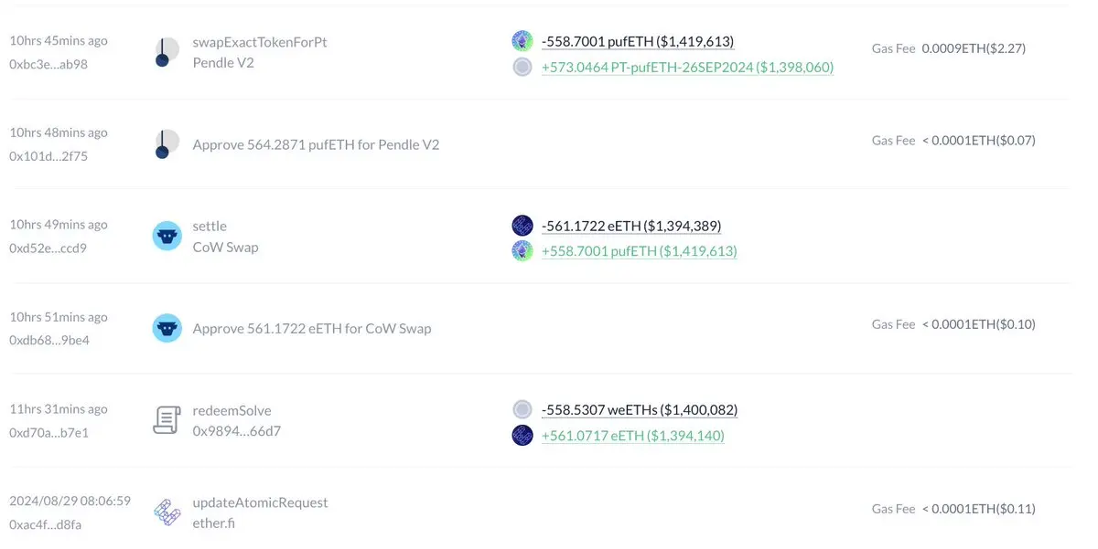1098x549 pixels.
Task: Open contract address 0x9894…66d7
Action: click(236, 430)
